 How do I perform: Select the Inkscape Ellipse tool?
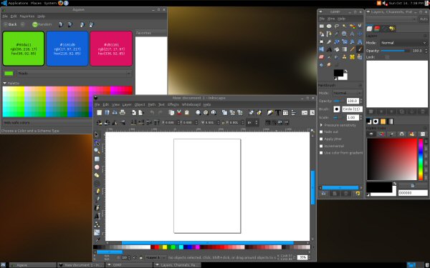click(x=97, y=167)
